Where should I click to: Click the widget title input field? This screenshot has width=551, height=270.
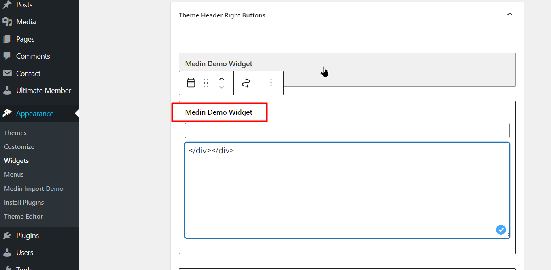pos(347,131)
